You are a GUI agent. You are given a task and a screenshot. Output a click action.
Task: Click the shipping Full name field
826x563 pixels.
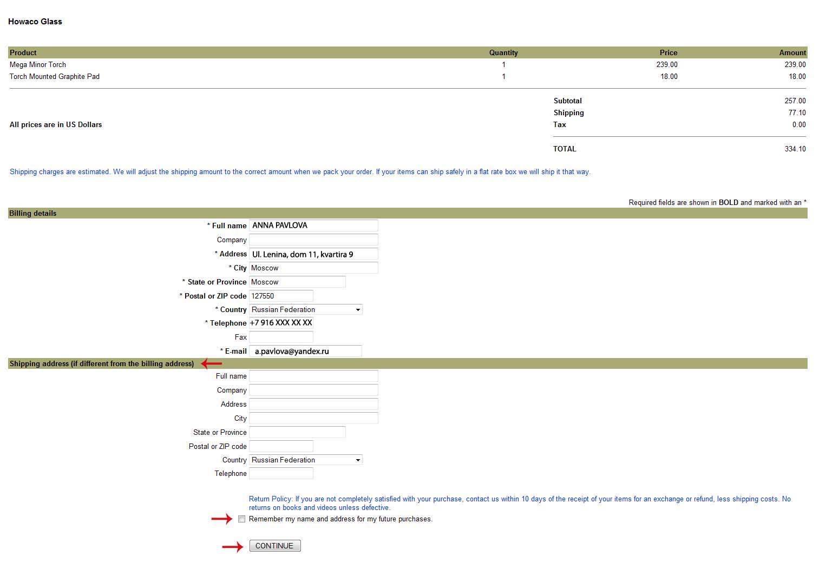[x=313, y=376]
